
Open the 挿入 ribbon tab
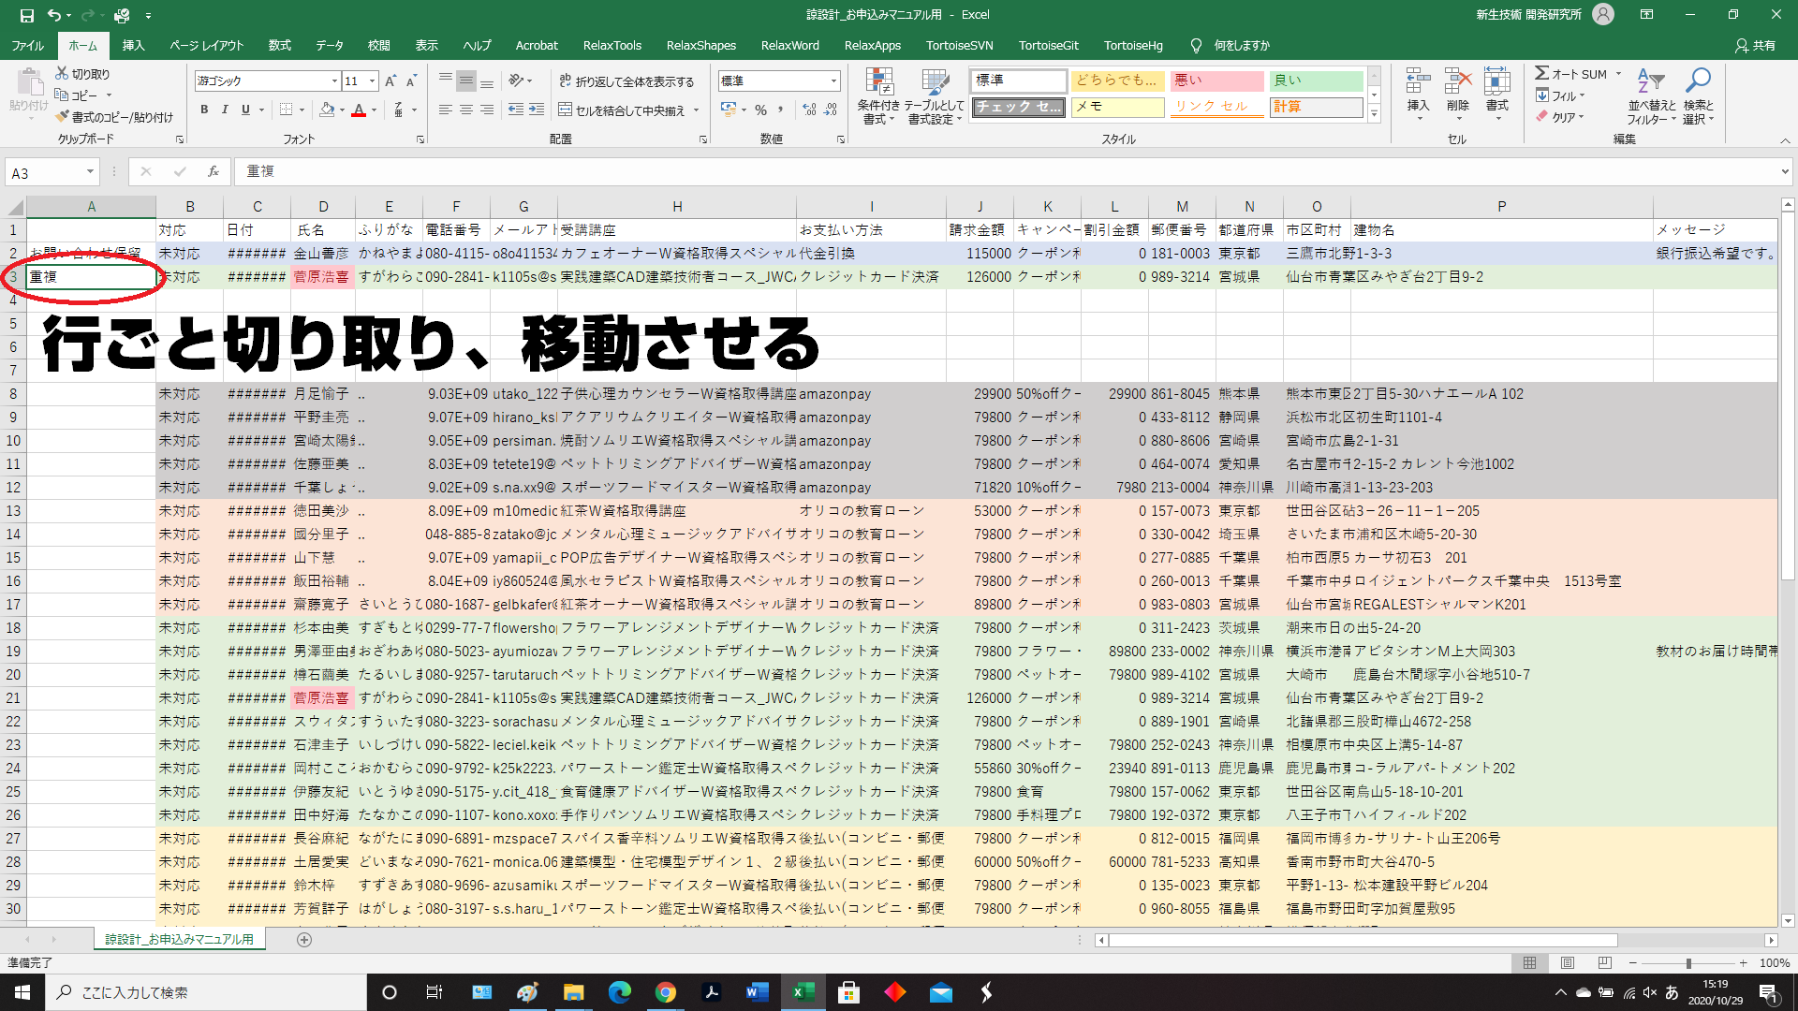pyautogui.click(x=133, y=45)
